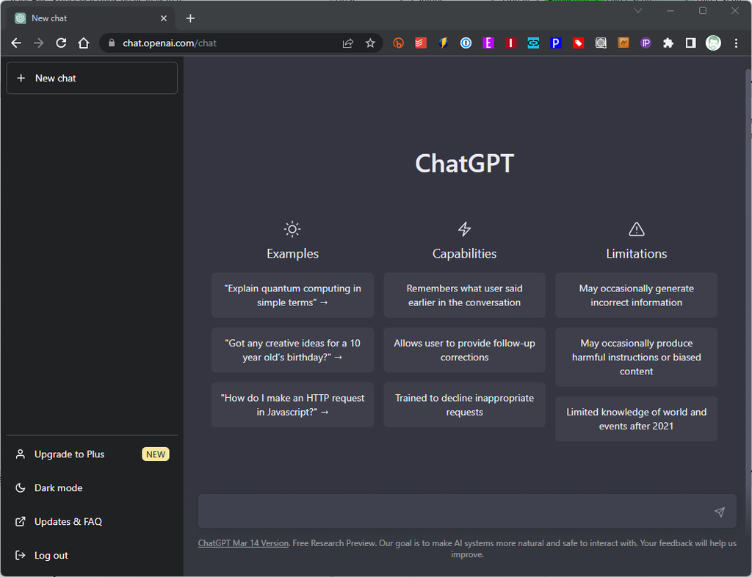Click the send message paper plane icon
752x577 pixels.
point(719,512)
